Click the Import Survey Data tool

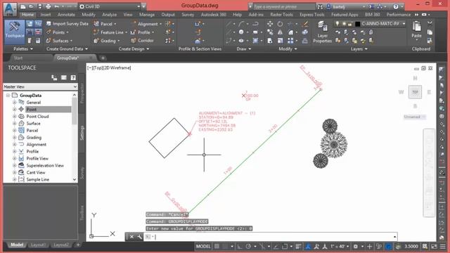[67, 24]
